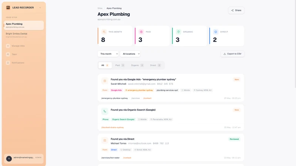The width and height of the screenshot is (296, 166).
Task: Click the New badge on the Google Ads lead
Action: point(237,80)
